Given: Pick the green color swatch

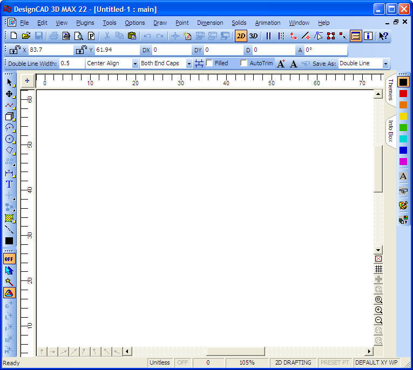Looking at the screenshot, I should pyautogui.click(x=403, y=128).
